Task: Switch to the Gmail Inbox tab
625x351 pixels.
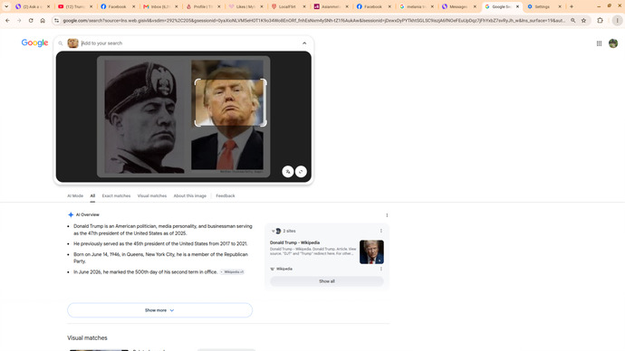Action: [x=160, y=6]
